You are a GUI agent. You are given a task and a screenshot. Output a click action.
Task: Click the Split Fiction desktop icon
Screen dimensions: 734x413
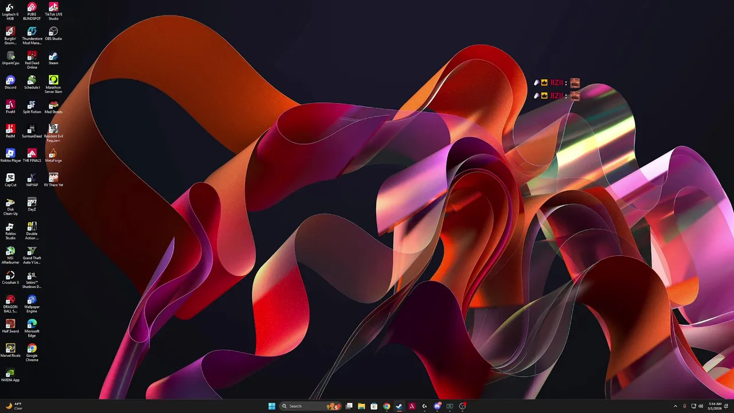[32, 107]
